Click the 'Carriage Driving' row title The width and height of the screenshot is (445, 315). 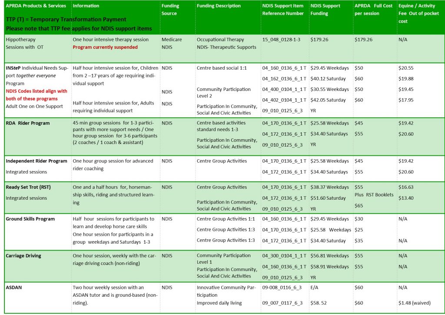[x=23, y=256]
